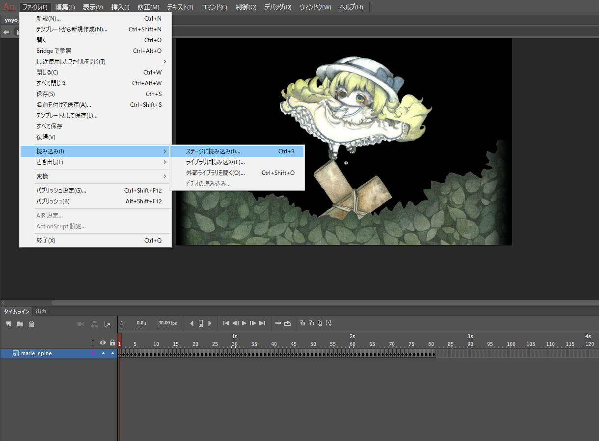Viewport: 599px width, 441px height.
Task: Choose 外部ライブラリを開く(O)...
Action: 237,173
